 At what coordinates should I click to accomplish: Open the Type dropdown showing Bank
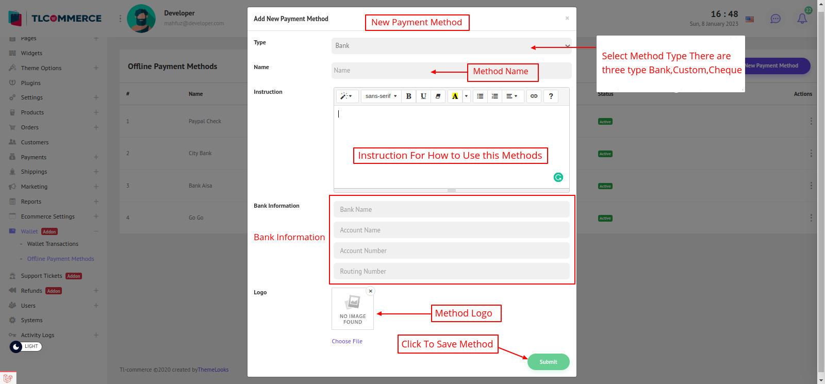pos(451,46)
